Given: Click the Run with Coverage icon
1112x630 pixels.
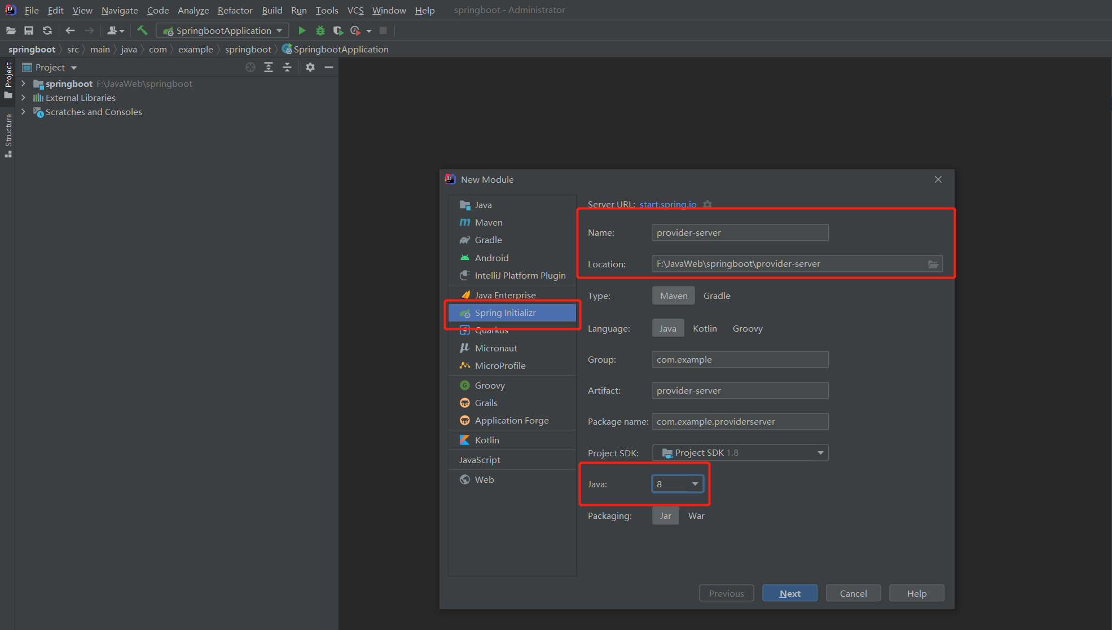Looking at the screenshot, I should click(x=338, y=30).
